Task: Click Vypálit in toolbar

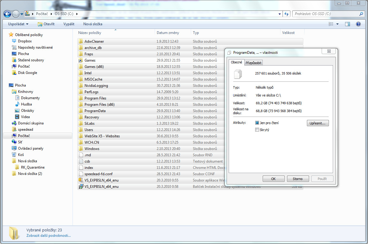Action: (x=69, y=24)
